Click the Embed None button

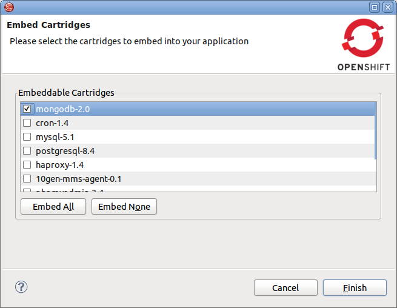point(124,207)
